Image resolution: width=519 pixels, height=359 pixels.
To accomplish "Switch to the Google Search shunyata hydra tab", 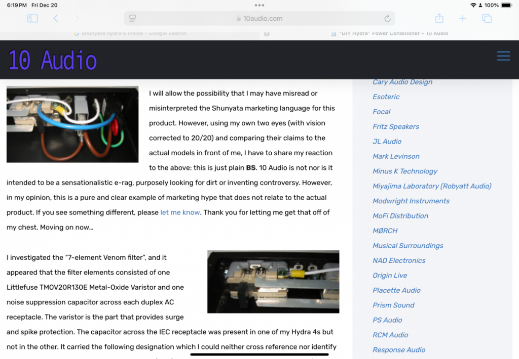I will point(130,33).
